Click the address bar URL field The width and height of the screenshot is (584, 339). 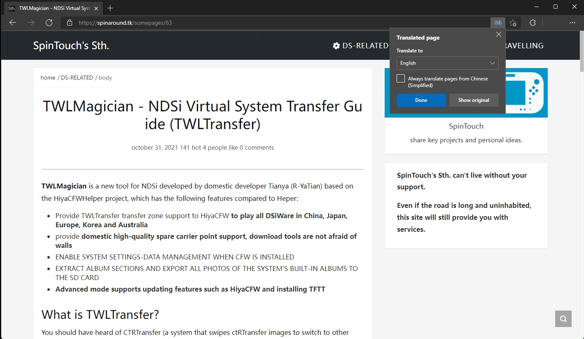pos(275,23)
